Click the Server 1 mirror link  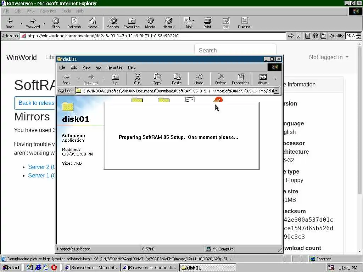coord(41,176)
